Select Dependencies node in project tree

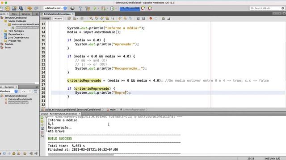point(16,34)
